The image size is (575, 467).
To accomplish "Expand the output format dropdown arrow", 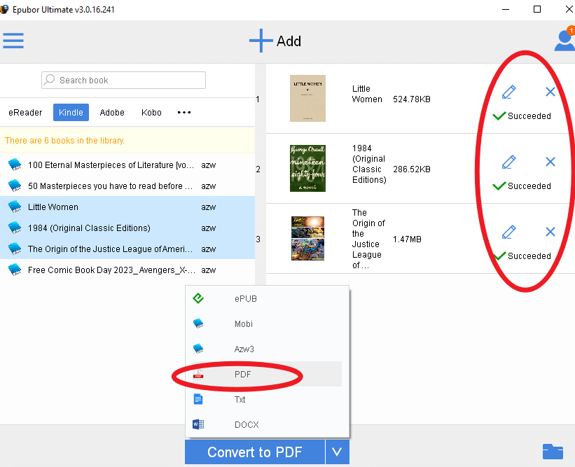I will click(337, 452).
